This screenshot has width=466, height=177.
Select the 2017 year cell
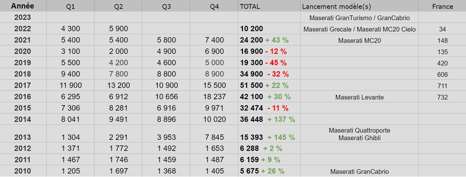tap(23, 85)
